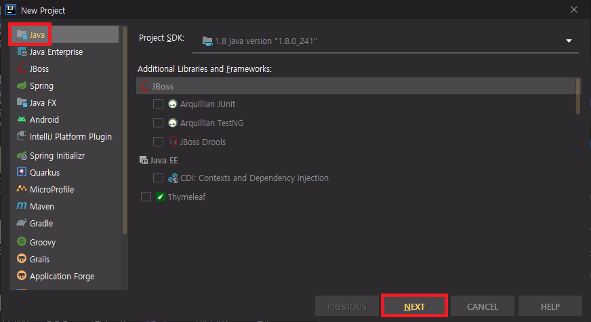Click the JBoss group header icon
The height and width of the screenshot is (322, 591).
[144, 86]
